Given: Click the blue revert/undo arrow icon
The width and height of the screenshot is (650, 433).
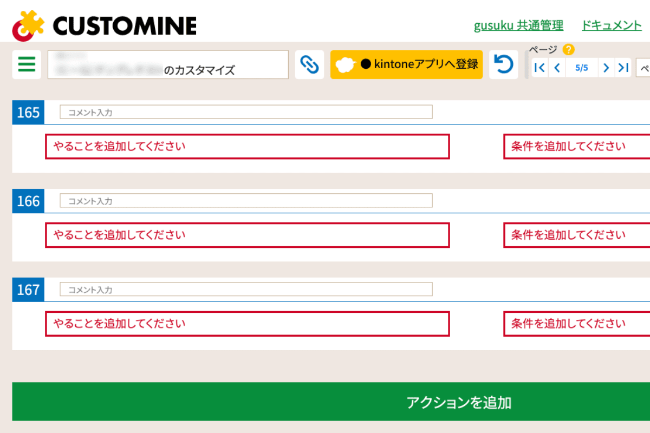Looking at the screenshot, I should tap(503, 64).
